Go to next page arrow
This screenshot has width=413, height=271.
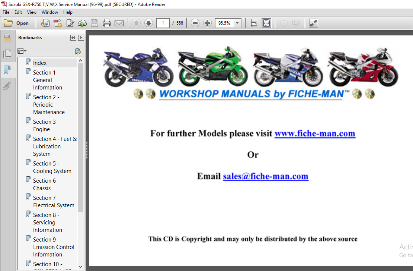pyautogui.click(x=148, y=23)
